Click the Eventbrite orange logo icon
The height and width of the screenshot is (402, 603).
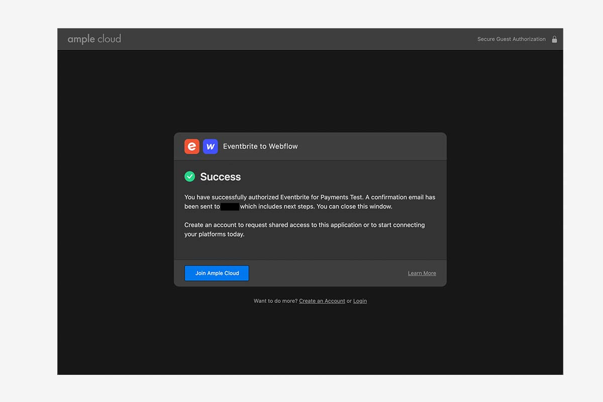tap(192, 146)
